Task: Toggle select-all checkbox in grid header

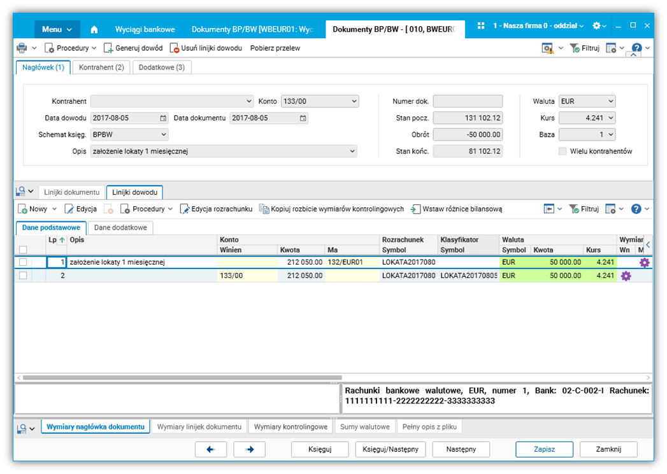Action: pyautogui.click(x=24, y=250)
